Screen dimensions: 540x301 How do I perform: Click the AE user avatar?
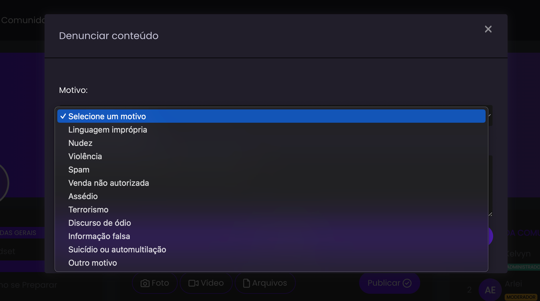(x=490, y=290)
